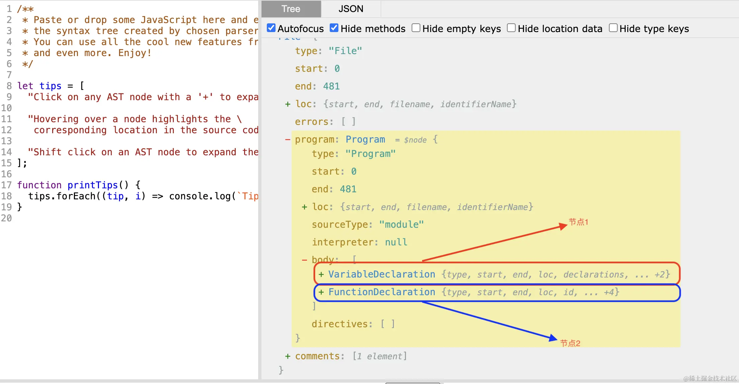This screenshot has height=384, width=739.
Task: Click the $node reference label
Action: 415,140
